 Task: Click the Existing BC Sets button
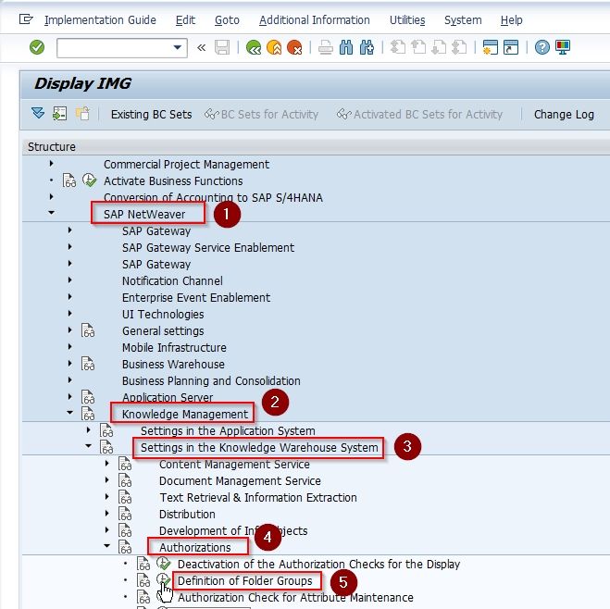tap(151, 115)
